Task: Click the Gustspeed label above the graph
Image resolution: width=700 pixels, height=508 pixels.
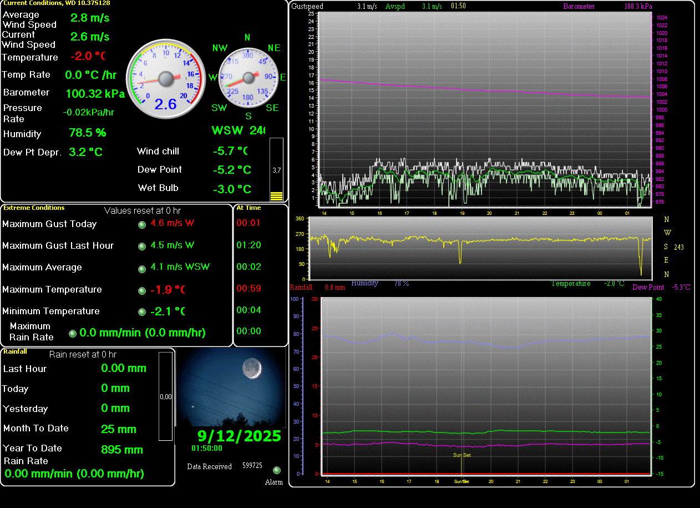Action: (307, 7)
